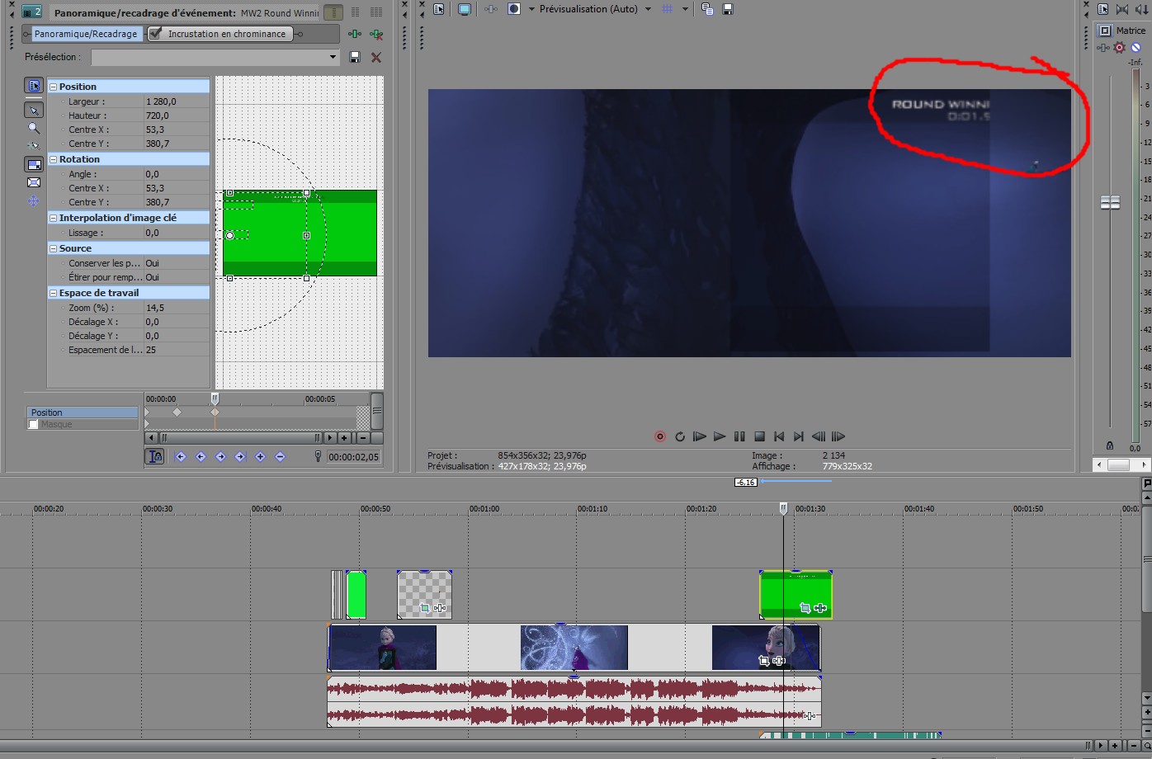The image size is (1152, 759).
Task: Collapse the Rotation section
Action: 53,159
